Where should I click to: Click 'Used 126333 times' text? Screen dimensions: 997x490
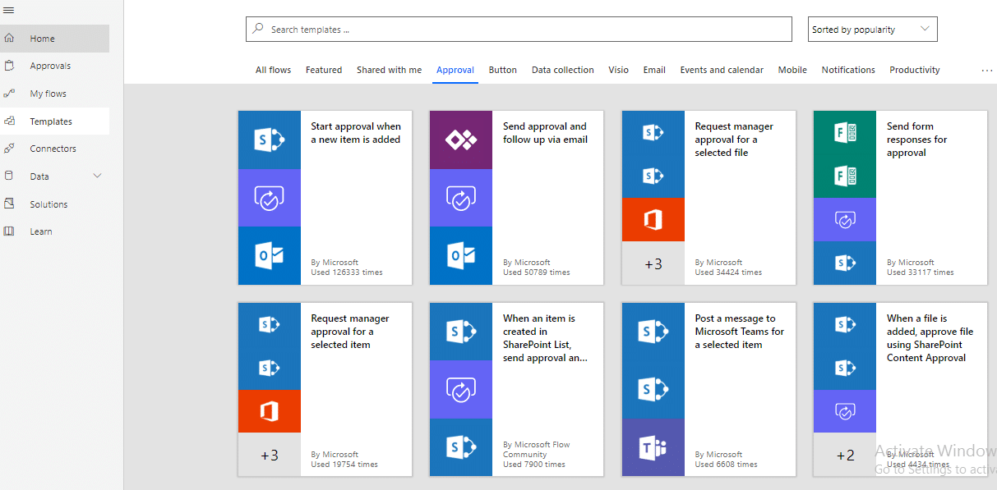pyautogui.click(x=347, y=272)
